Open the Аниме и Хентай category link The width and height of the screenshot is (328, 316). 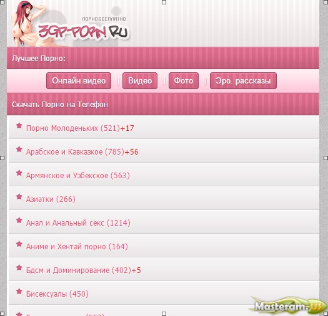pos(77,246)
